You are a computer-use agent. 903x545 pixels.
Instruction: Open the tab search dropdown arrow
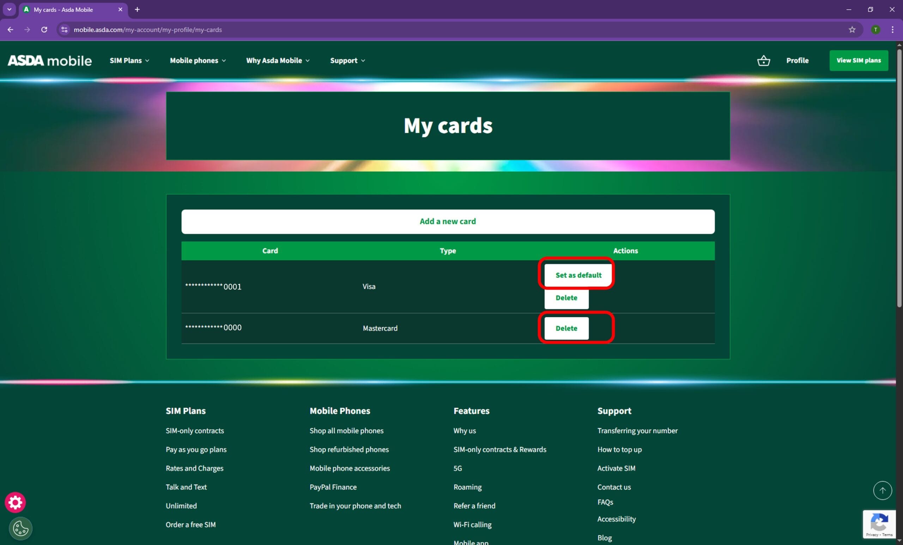coord(9,10)
